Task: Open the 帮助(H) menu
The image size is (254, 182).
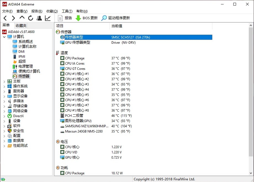Action: click(x=82, y=11)
